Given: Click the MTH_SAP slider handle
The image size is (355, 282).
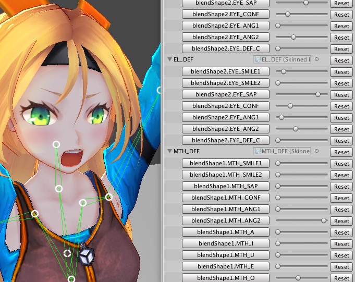Looking at the screenshot, I should (278, 186).
